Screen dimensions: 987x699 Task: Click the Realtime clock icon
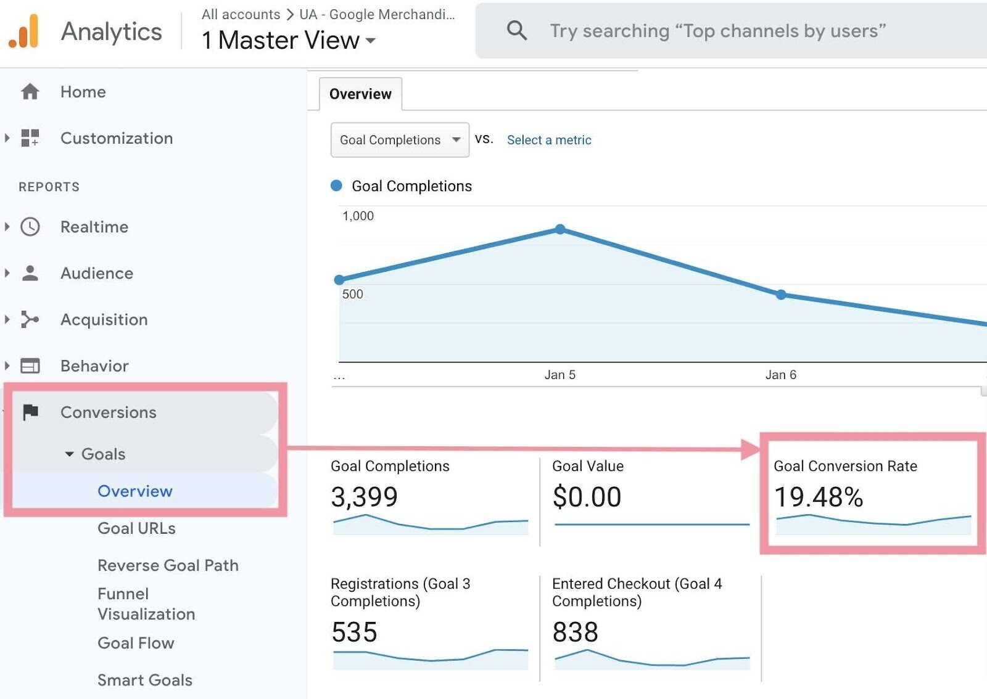(30, 227)
